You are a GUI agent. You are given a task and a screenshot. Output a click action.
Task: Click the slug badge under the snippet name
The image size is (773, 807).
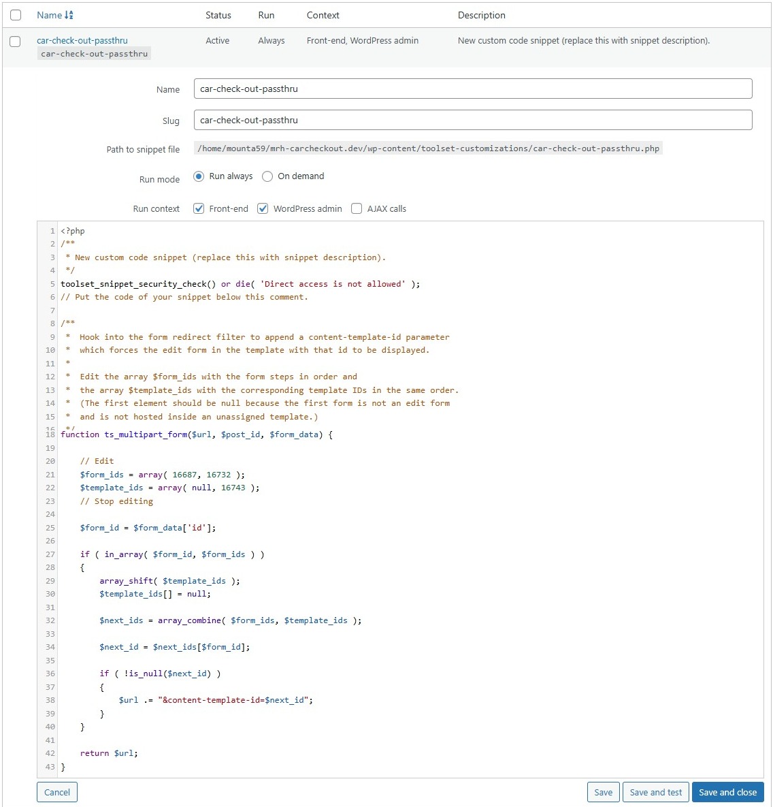[x=94, y=54]
